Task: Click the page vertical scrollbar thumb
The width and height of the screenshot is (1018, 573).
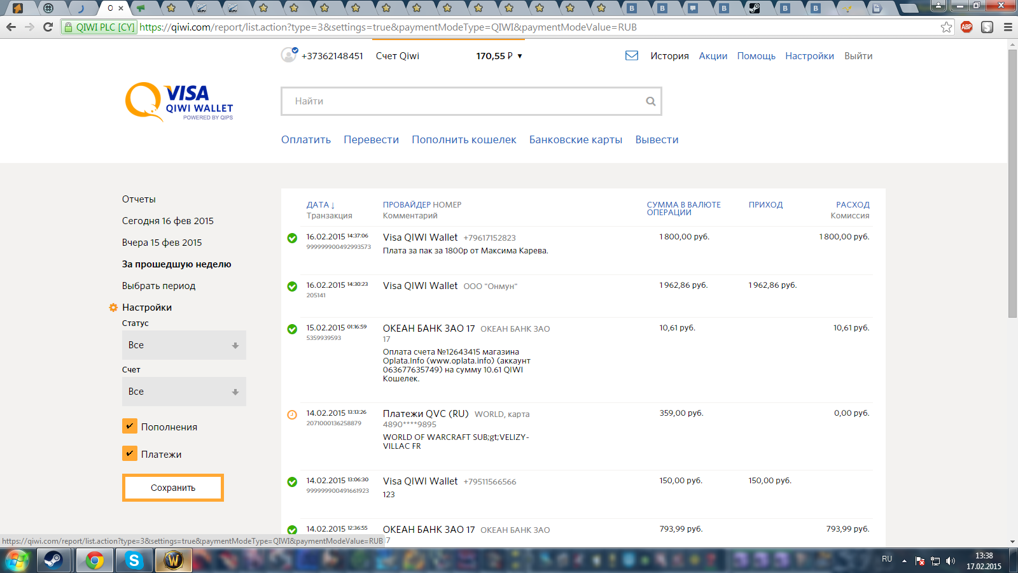Action: (x=1012, y=183)
